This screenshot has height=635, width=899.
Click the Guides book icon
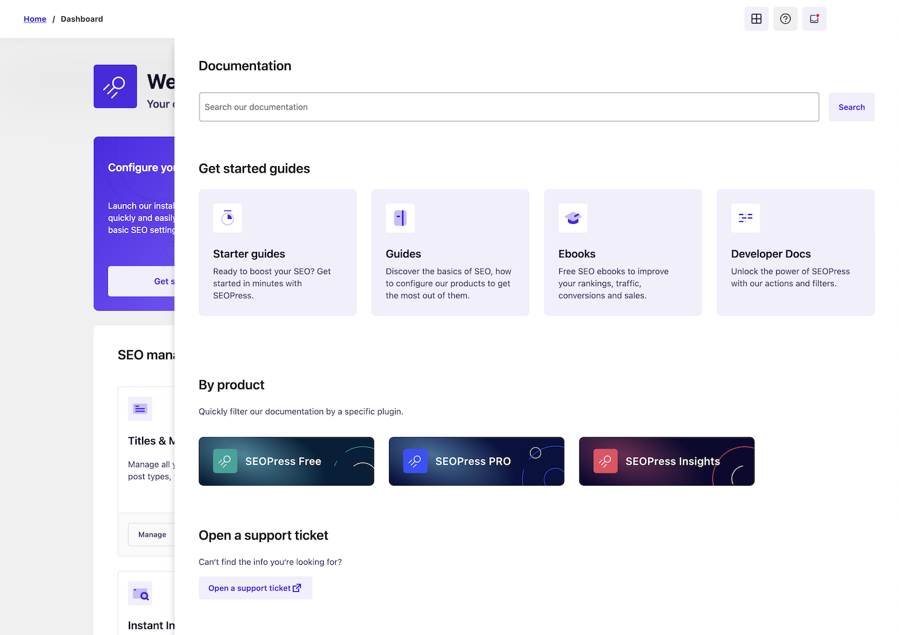tap(400, 218)
